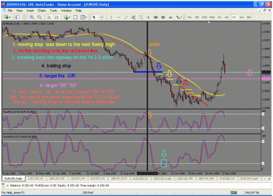Select the Fibonacci Retracement tool
The width and height of the screenshot is (273, 196).
[141, 17]
